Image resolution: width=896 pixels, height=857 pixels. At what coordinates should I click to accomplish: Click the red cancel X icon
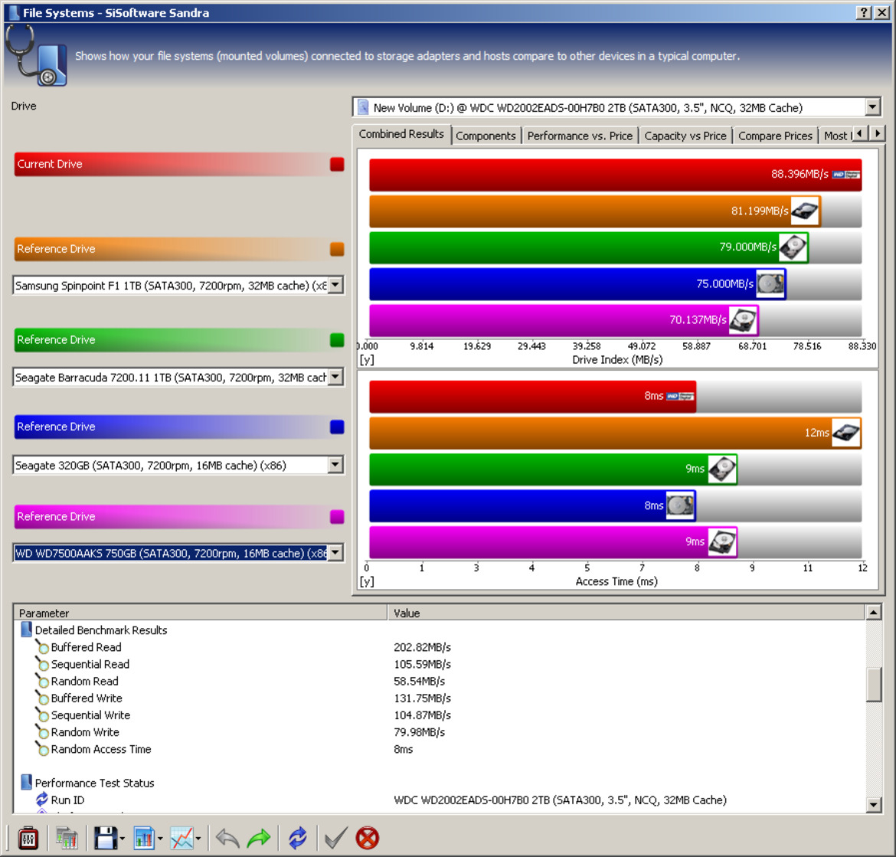[368, 838]
